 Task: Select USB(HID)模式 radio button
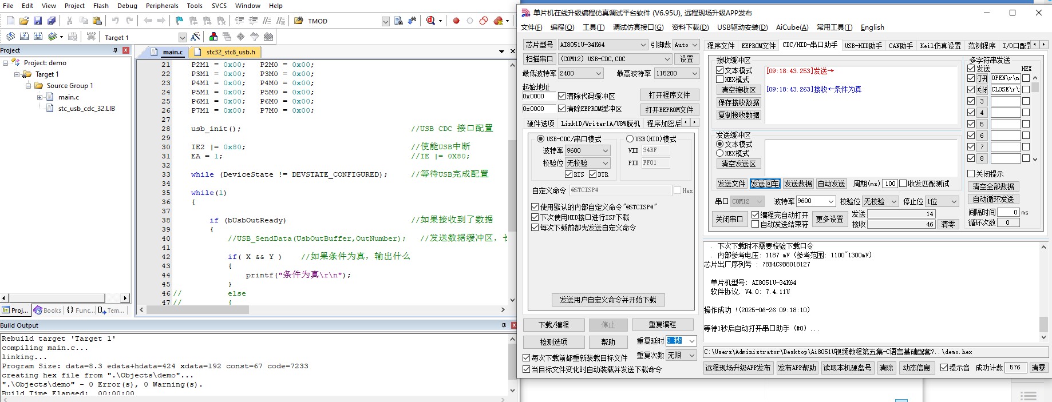[630, 139]
